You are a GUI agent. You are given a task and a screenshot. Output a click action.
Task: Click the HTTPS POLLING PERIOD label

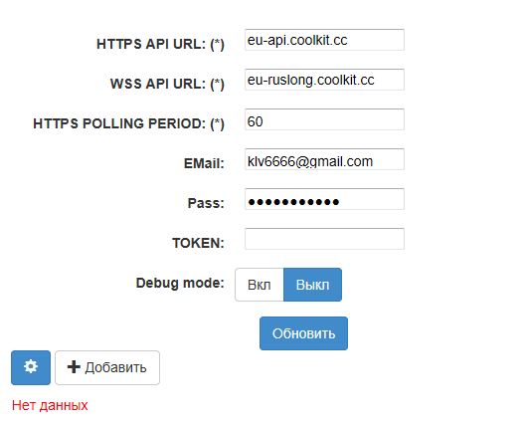128,123
